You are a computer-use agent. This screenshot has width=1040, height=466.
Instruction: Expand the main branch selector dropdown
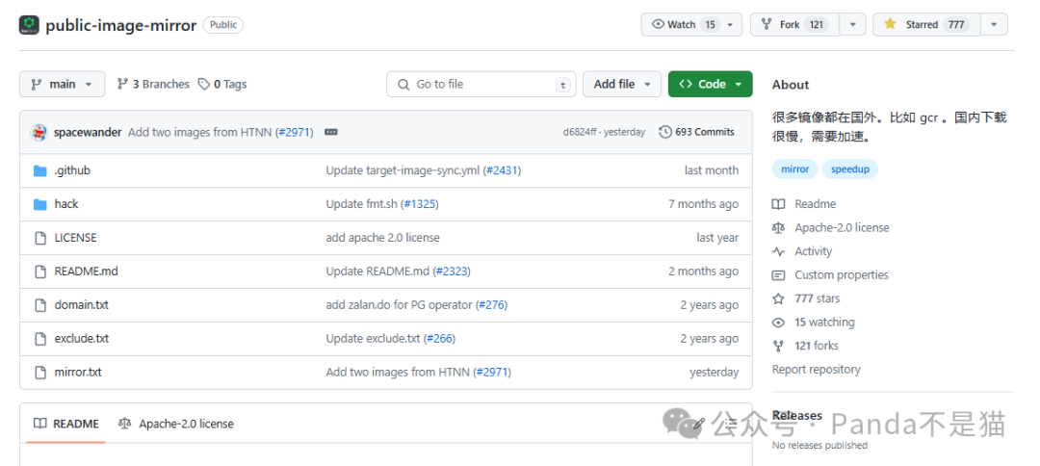[x=62, y=85]
